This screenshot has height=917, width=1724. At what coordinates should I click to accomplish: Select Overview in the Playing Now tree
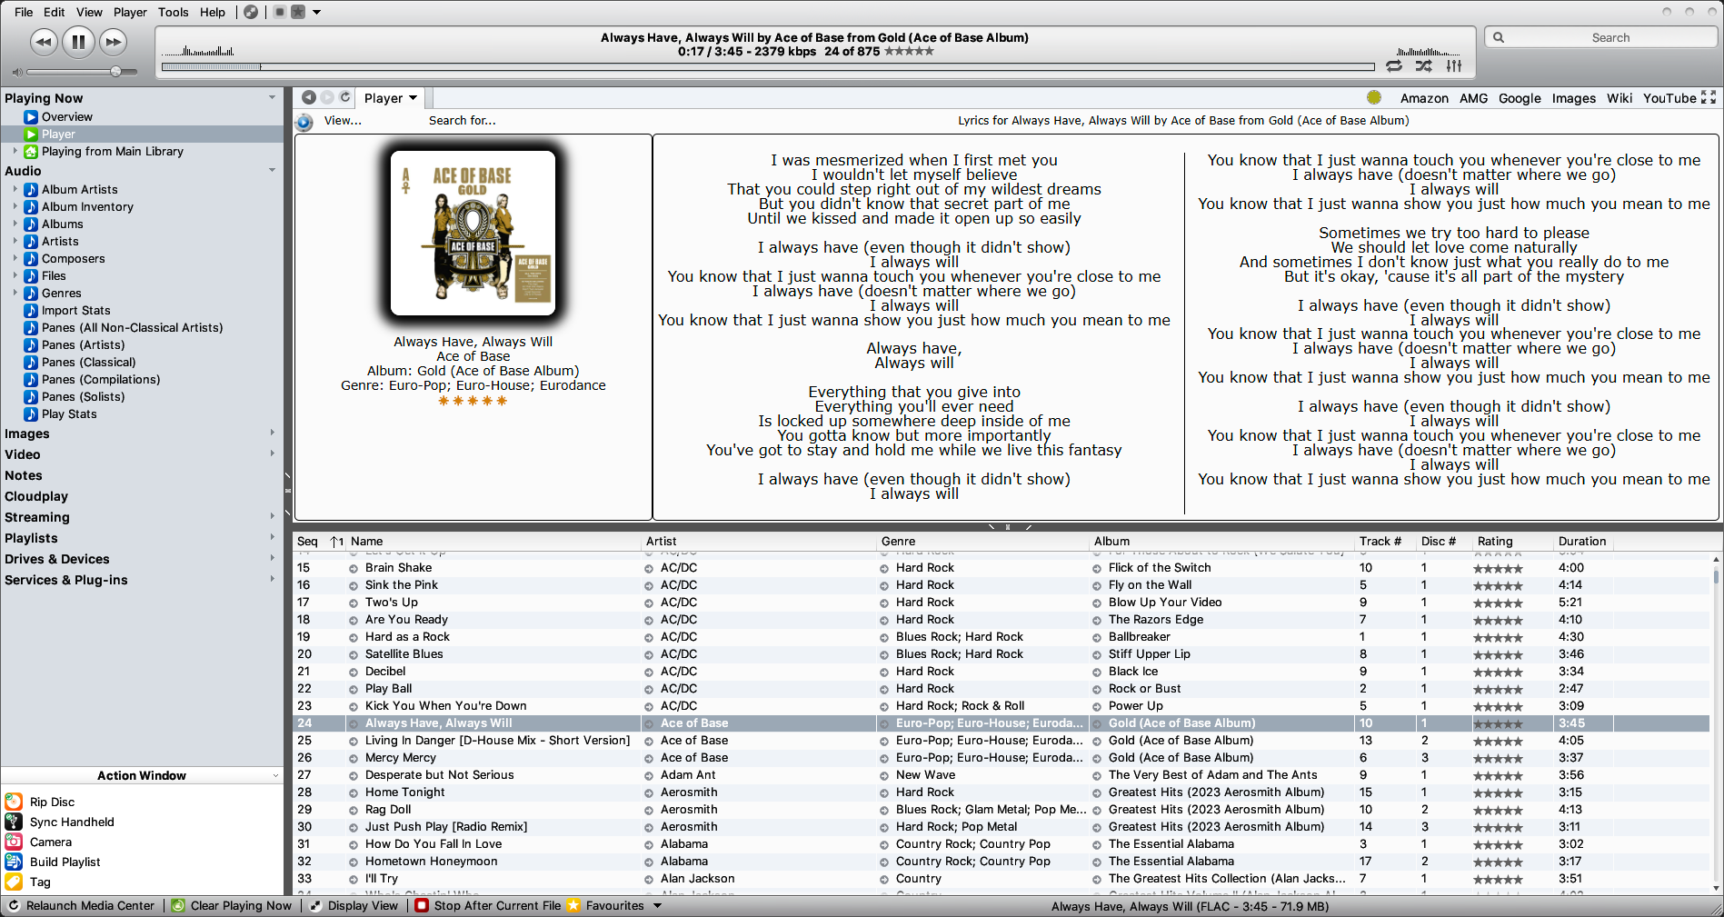click(66, 116)
